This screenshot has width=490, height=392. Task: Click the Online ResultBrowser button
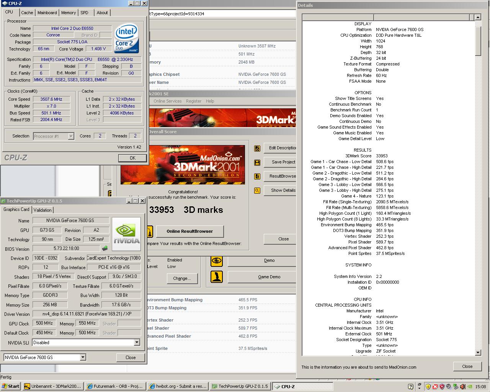190,231
